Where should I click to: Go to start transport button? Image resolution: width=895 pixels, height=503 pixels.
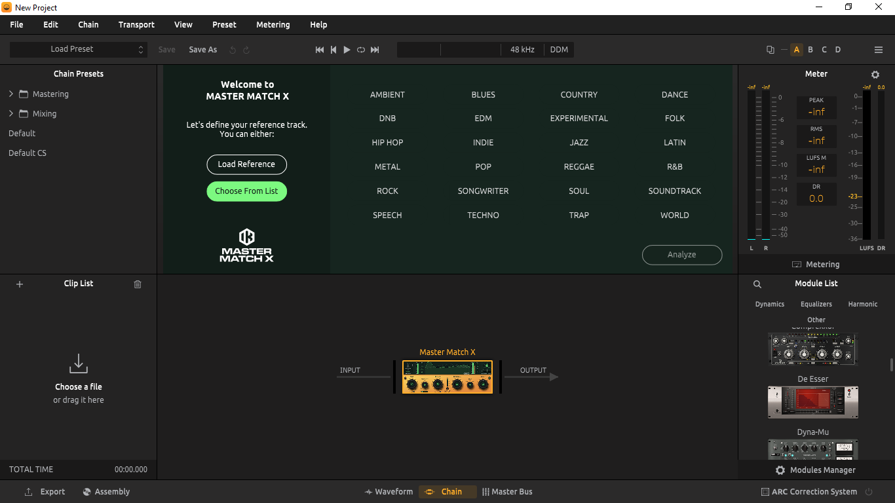(x=320, y=50)
